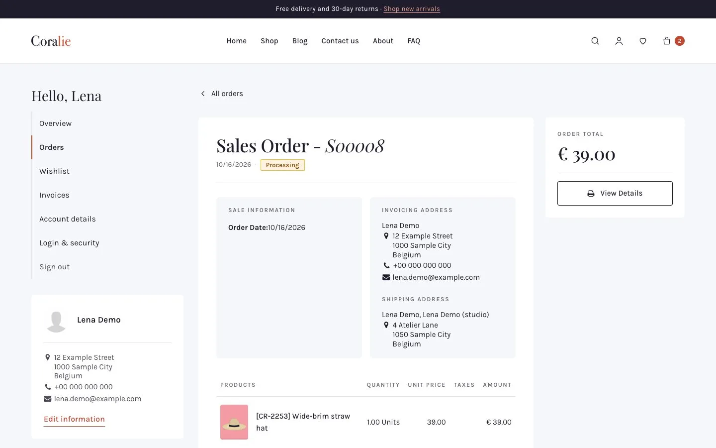This screenshot has width=716, height=448.
Task: Open the FAQ menu item
Action: 414,41
